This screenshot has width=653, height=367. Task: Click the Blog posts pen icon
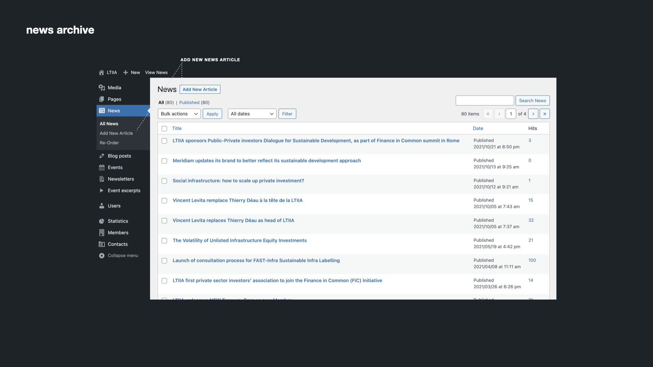(102, 156)
